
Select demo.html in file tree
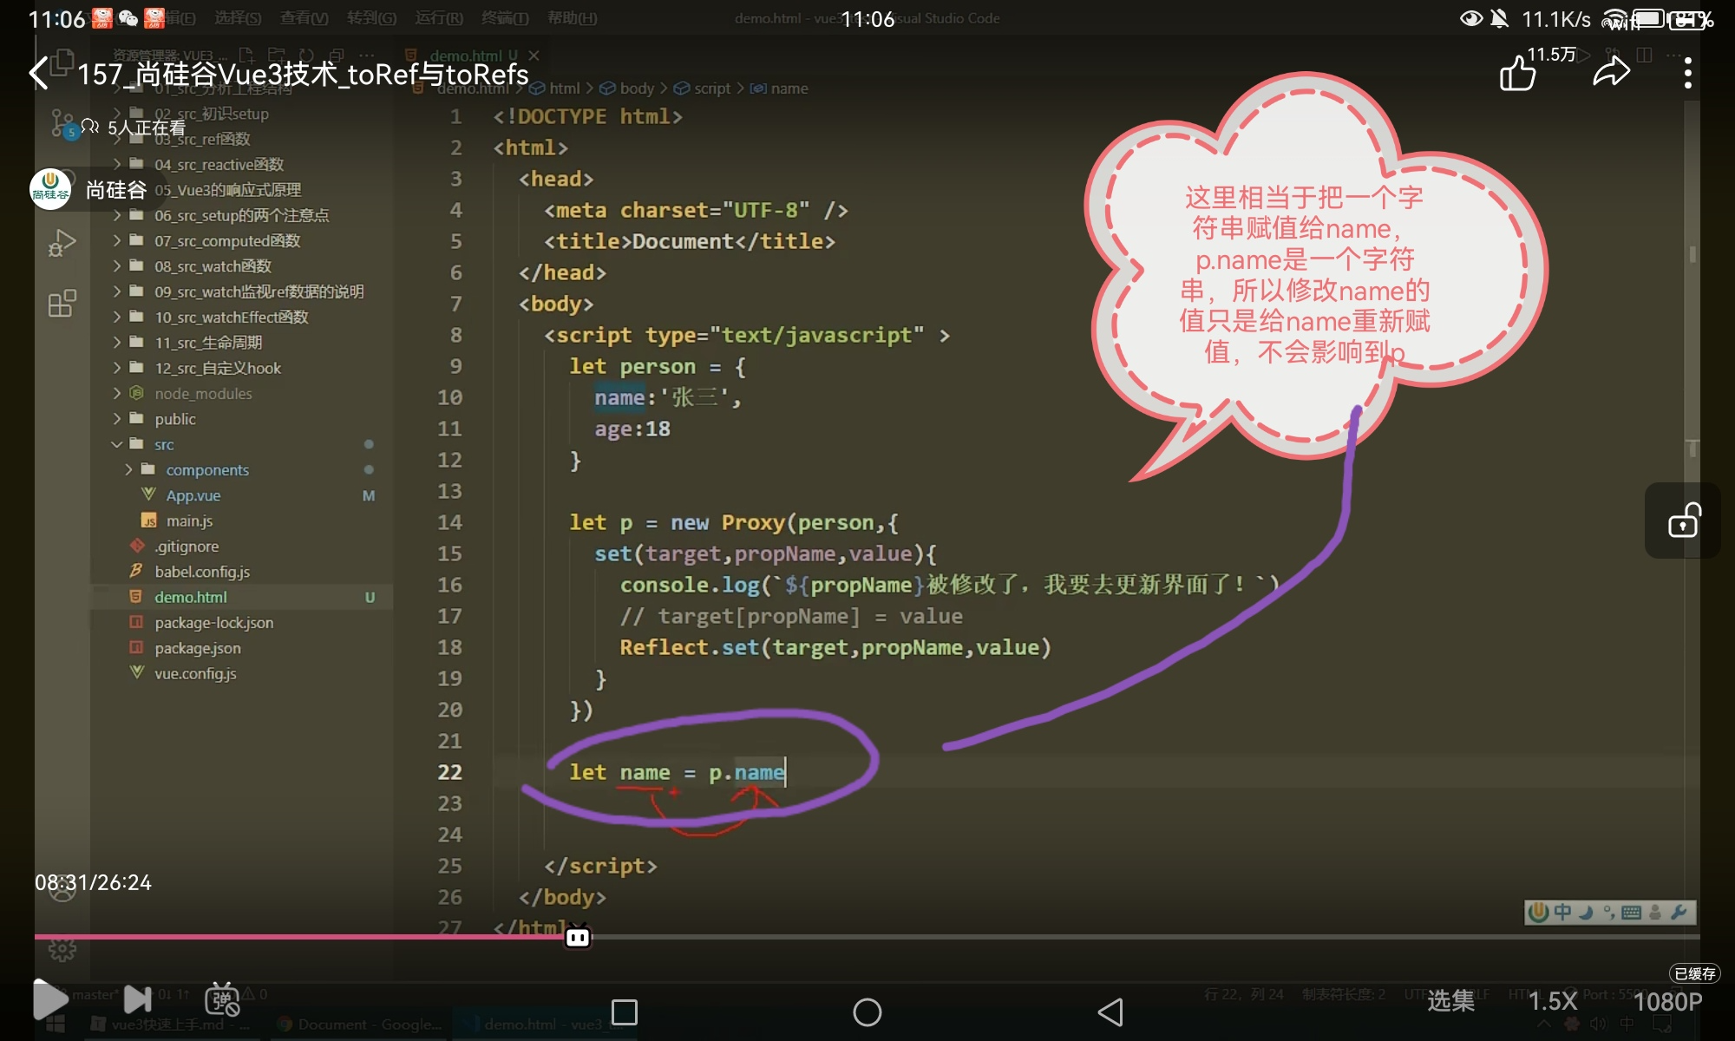coord(191,597)
